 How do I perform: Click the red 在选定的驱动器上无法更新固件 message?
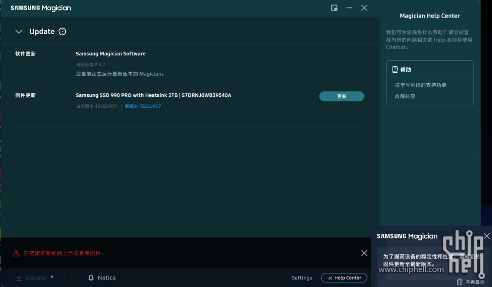tap(64, 253)
